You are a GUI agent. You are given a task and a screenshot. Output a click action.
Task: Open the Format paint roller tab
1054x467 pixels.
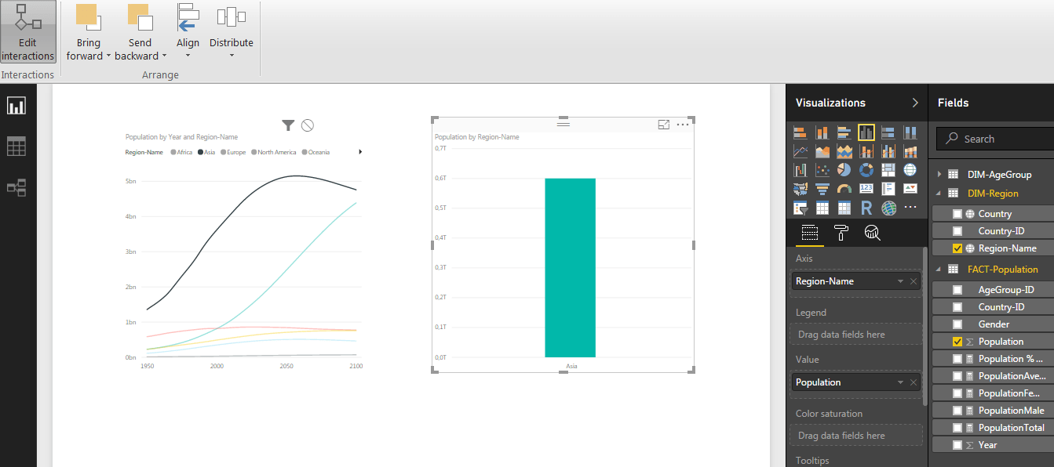pyautogui.click(x=841, y=232)
